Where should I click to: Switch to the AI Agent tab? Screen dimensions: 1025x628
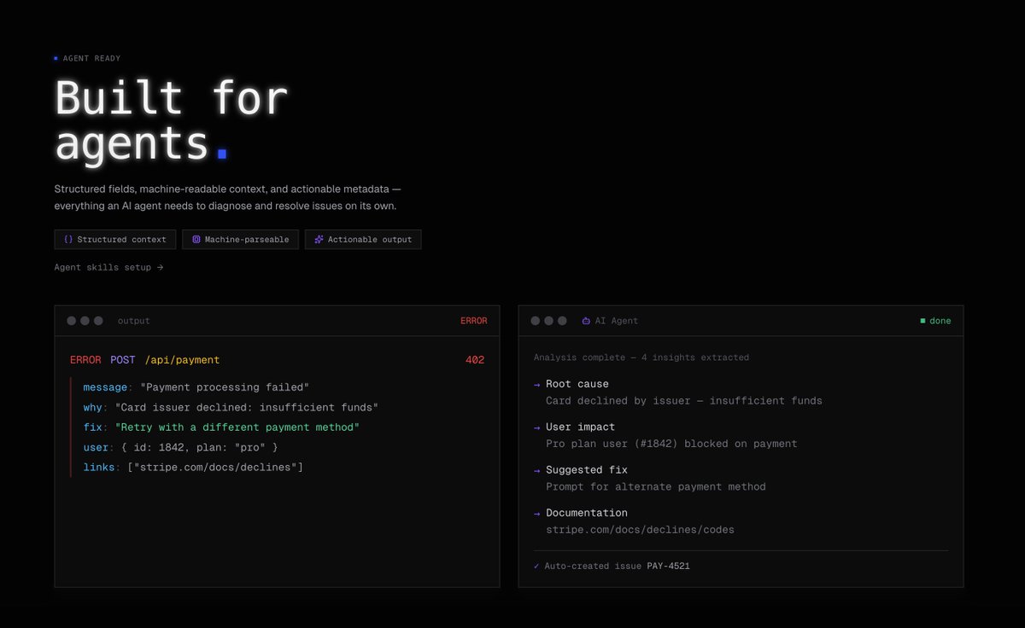pyautogui.click(x=610, y=320)
